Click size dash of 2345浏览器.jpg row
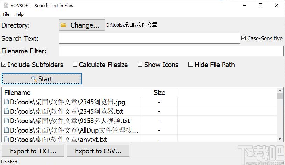The width and height of the screenshot is (285, 165). pos(159,102)
